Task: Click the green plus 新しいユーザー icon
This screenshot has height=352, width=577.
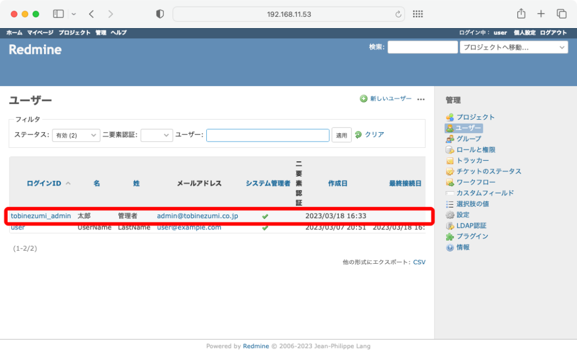Action: click(363, 98)
